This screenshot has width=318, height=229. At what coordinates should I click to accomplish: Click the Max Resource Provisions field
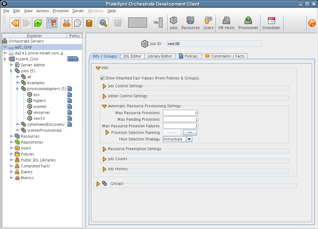click(180, 113)
